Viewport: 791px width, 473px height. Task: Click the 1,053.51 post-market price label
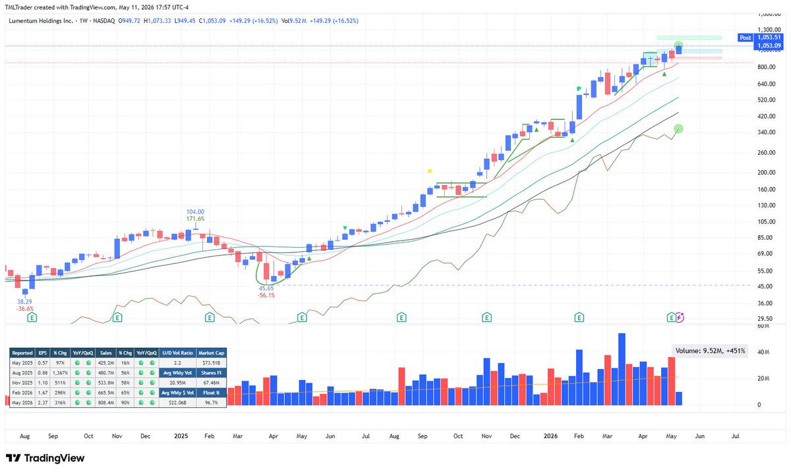[x=768, y=38]
